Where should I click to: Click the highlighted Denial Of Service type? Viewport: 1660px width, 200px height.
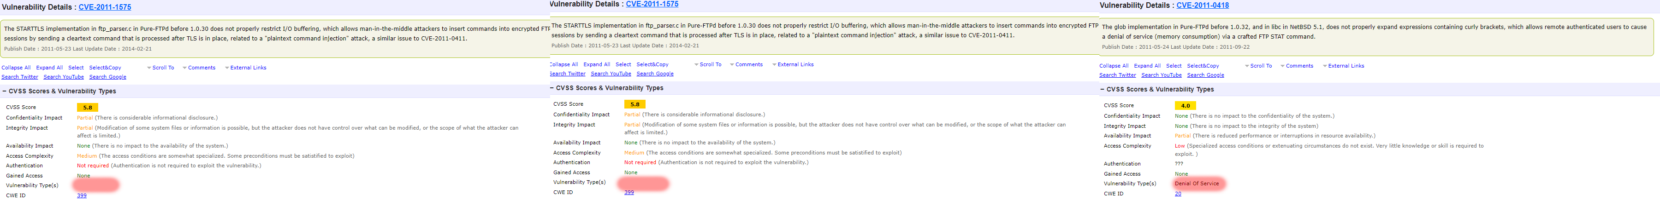(x=1197, y=183)
